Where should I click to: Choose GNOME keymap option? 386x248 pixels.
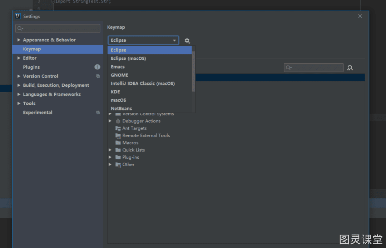150,75
